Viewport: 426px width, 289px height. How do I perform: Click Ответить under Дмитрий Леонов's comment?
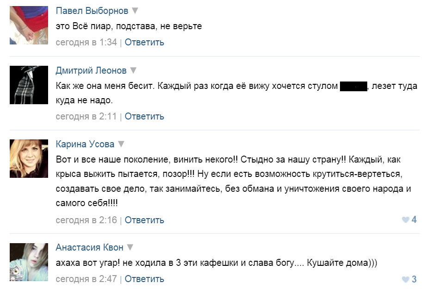[144, 116]
